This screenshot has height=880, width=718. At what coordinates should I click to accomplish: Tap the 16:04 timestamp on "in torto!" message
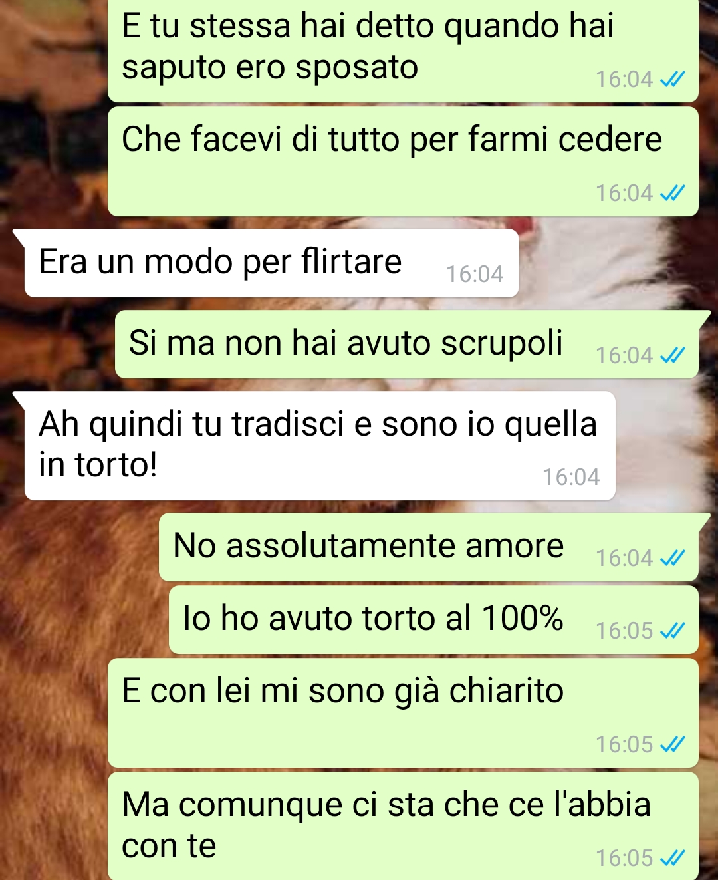(x=571, y=477)
